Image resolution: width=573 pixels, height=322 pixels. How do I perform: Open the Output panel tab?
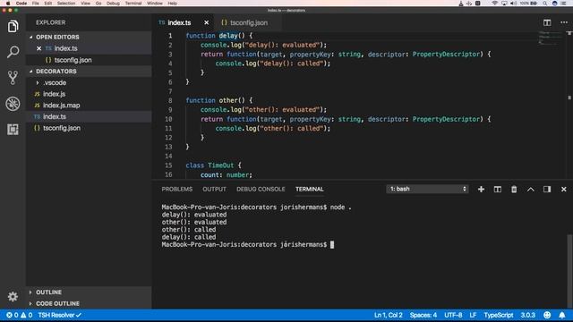[214, 189]
